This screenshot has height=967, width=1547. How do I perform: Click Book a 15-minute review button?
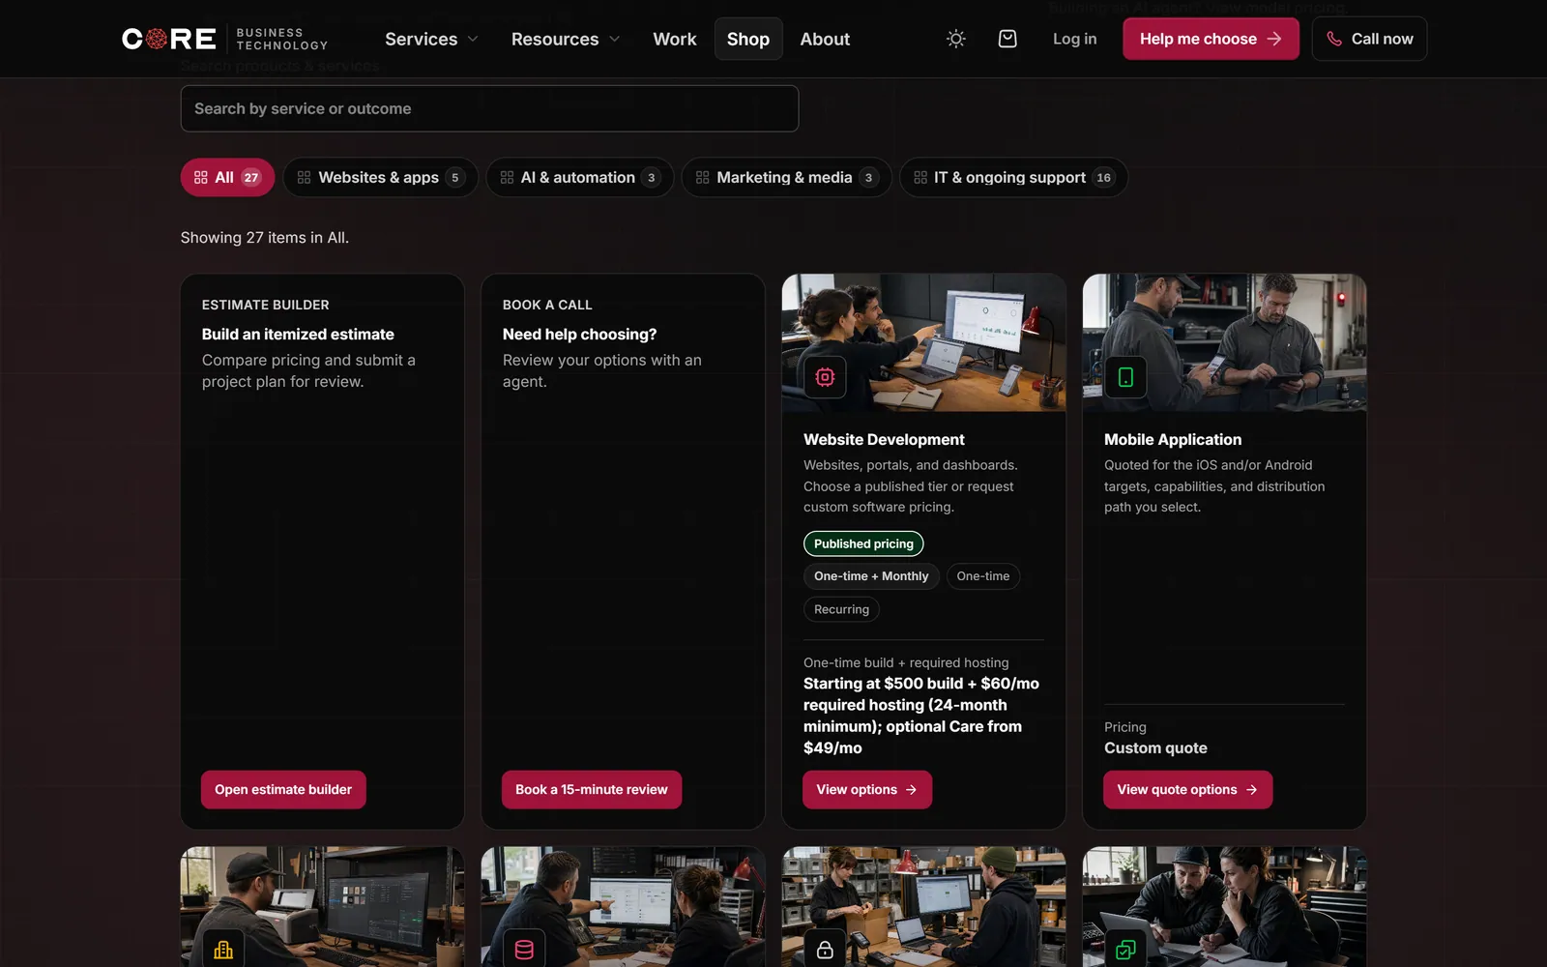click(x=592, y=790)
